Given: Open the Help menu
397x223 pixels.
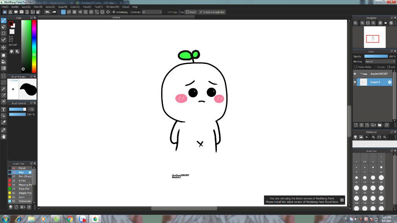Looking at the screenshot, I should click(x=135, y=7).
